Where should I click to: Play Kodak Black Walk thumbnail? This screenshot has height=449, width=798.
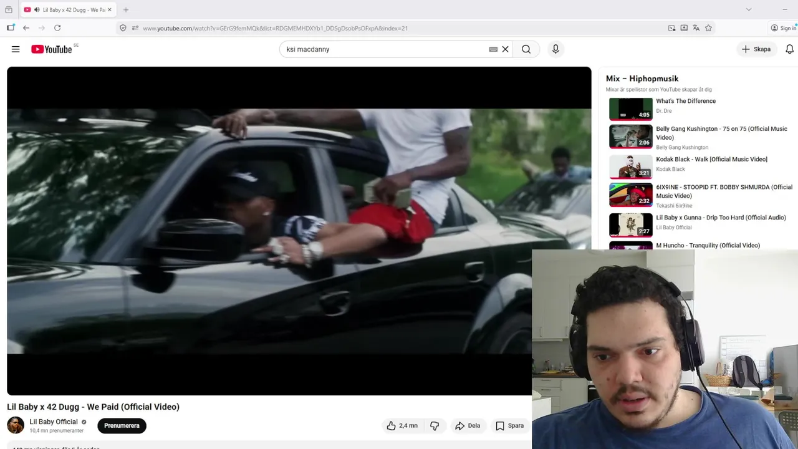631,167
